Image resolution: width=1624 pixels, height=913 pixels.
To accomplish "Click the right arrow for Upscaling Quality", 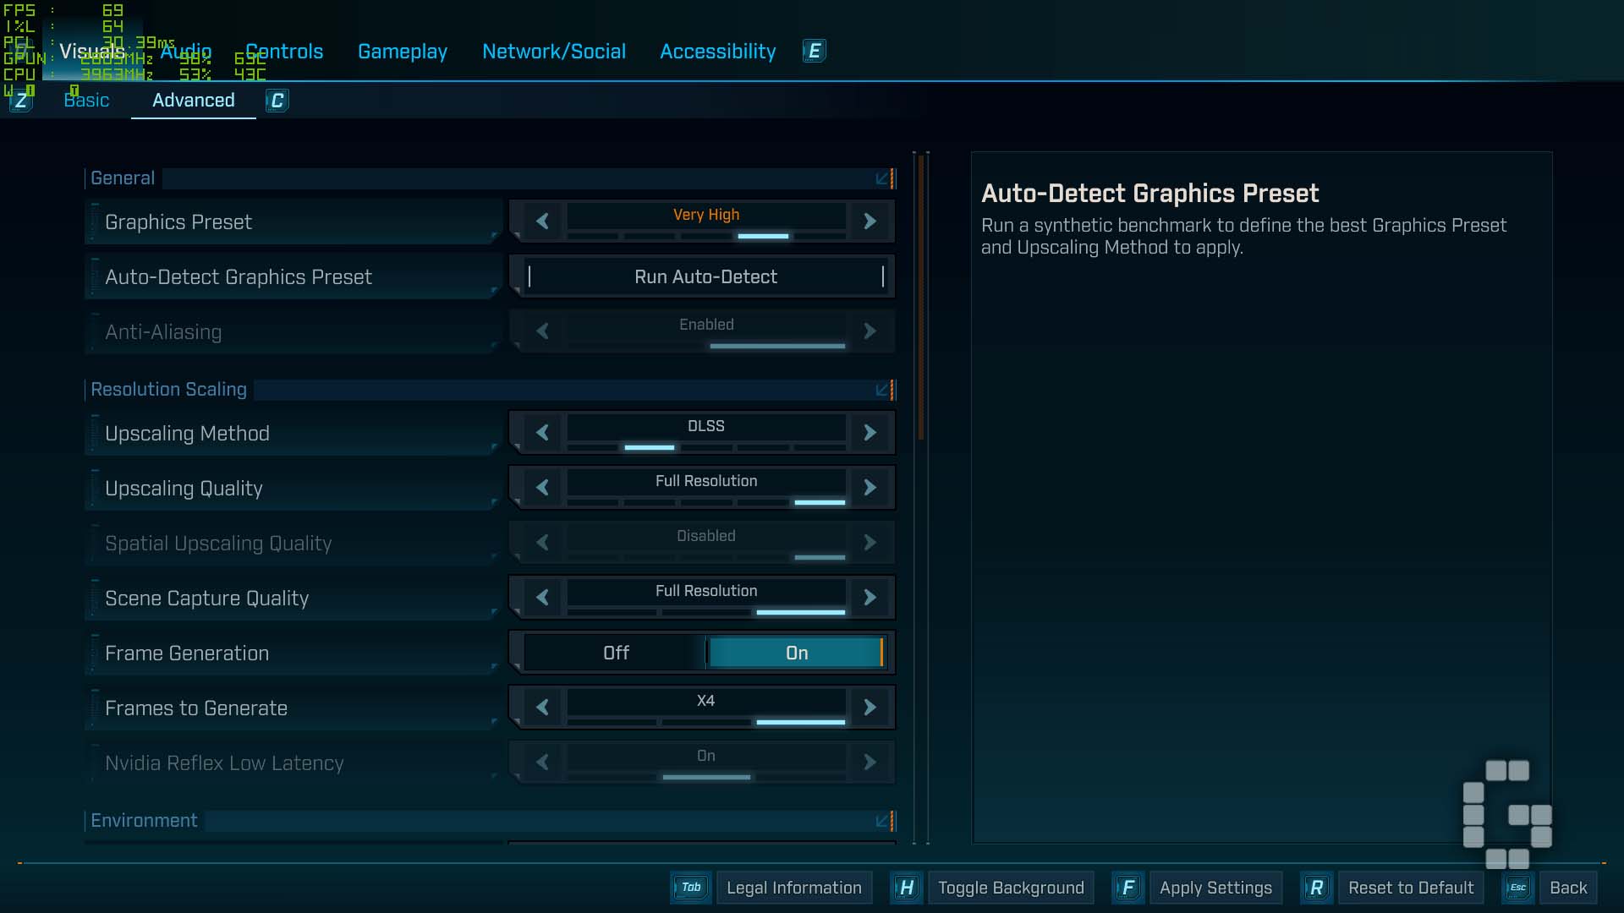I will (870, 488).
